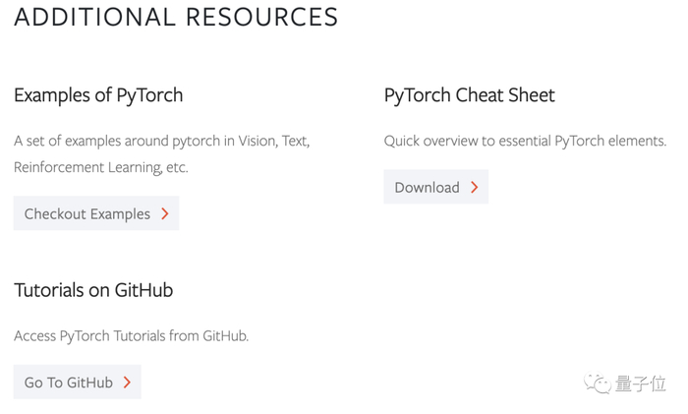Click the red arrow in Checkout Examples
This screenshot has height=414, width=688.
coord(165,213)
